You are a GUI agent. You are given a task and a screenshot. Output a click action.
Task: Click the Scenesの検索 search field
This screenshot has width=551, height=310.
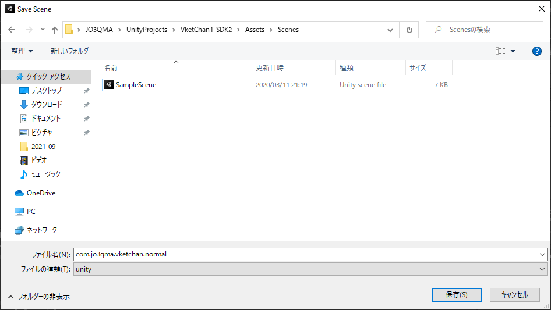pyautogui.click(x=485, y=30)
